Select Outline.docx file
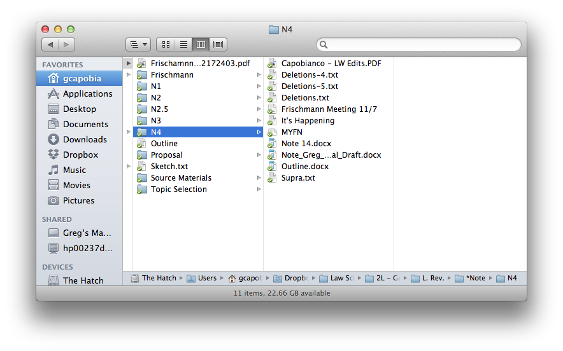Image resolution: width=563 pixels, height=351 pixels. click(329, 167)
